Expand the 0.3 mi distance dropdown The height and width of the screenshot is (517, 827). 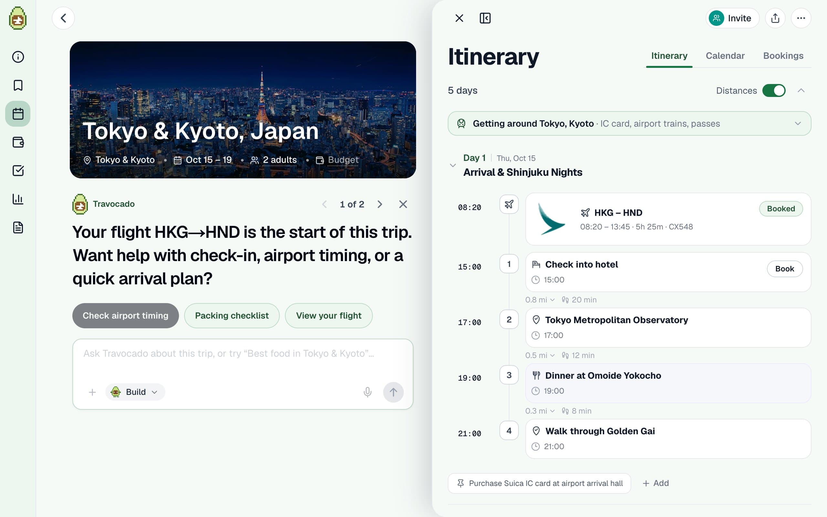pyautogui.click(x=539, y=411)
